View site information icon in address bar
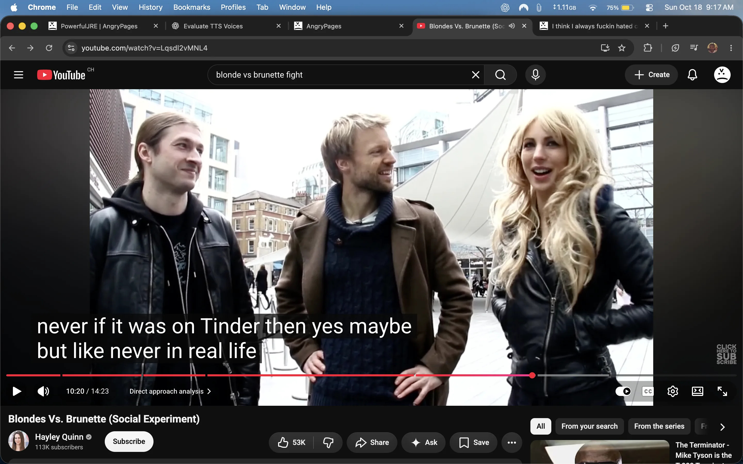This screenshot has width=743, height=464. pos(71,48)
